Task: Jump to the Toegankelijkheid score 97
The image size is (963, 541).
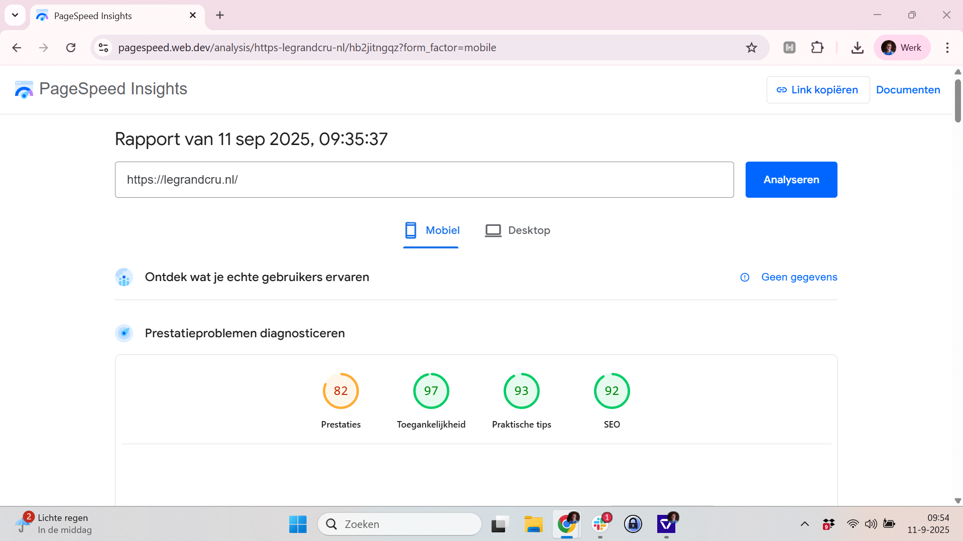Action: tap(431, 391)
